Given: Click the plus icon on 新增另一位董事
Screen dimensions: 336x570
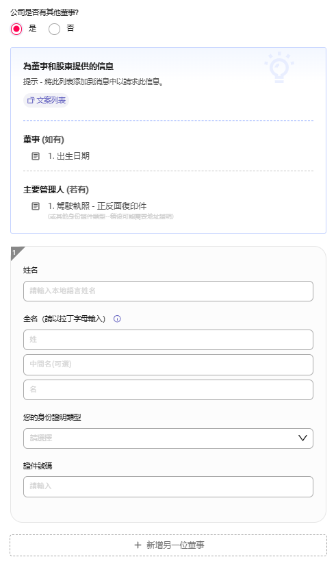Looking at the screenshot, I should tap(138, 545).
